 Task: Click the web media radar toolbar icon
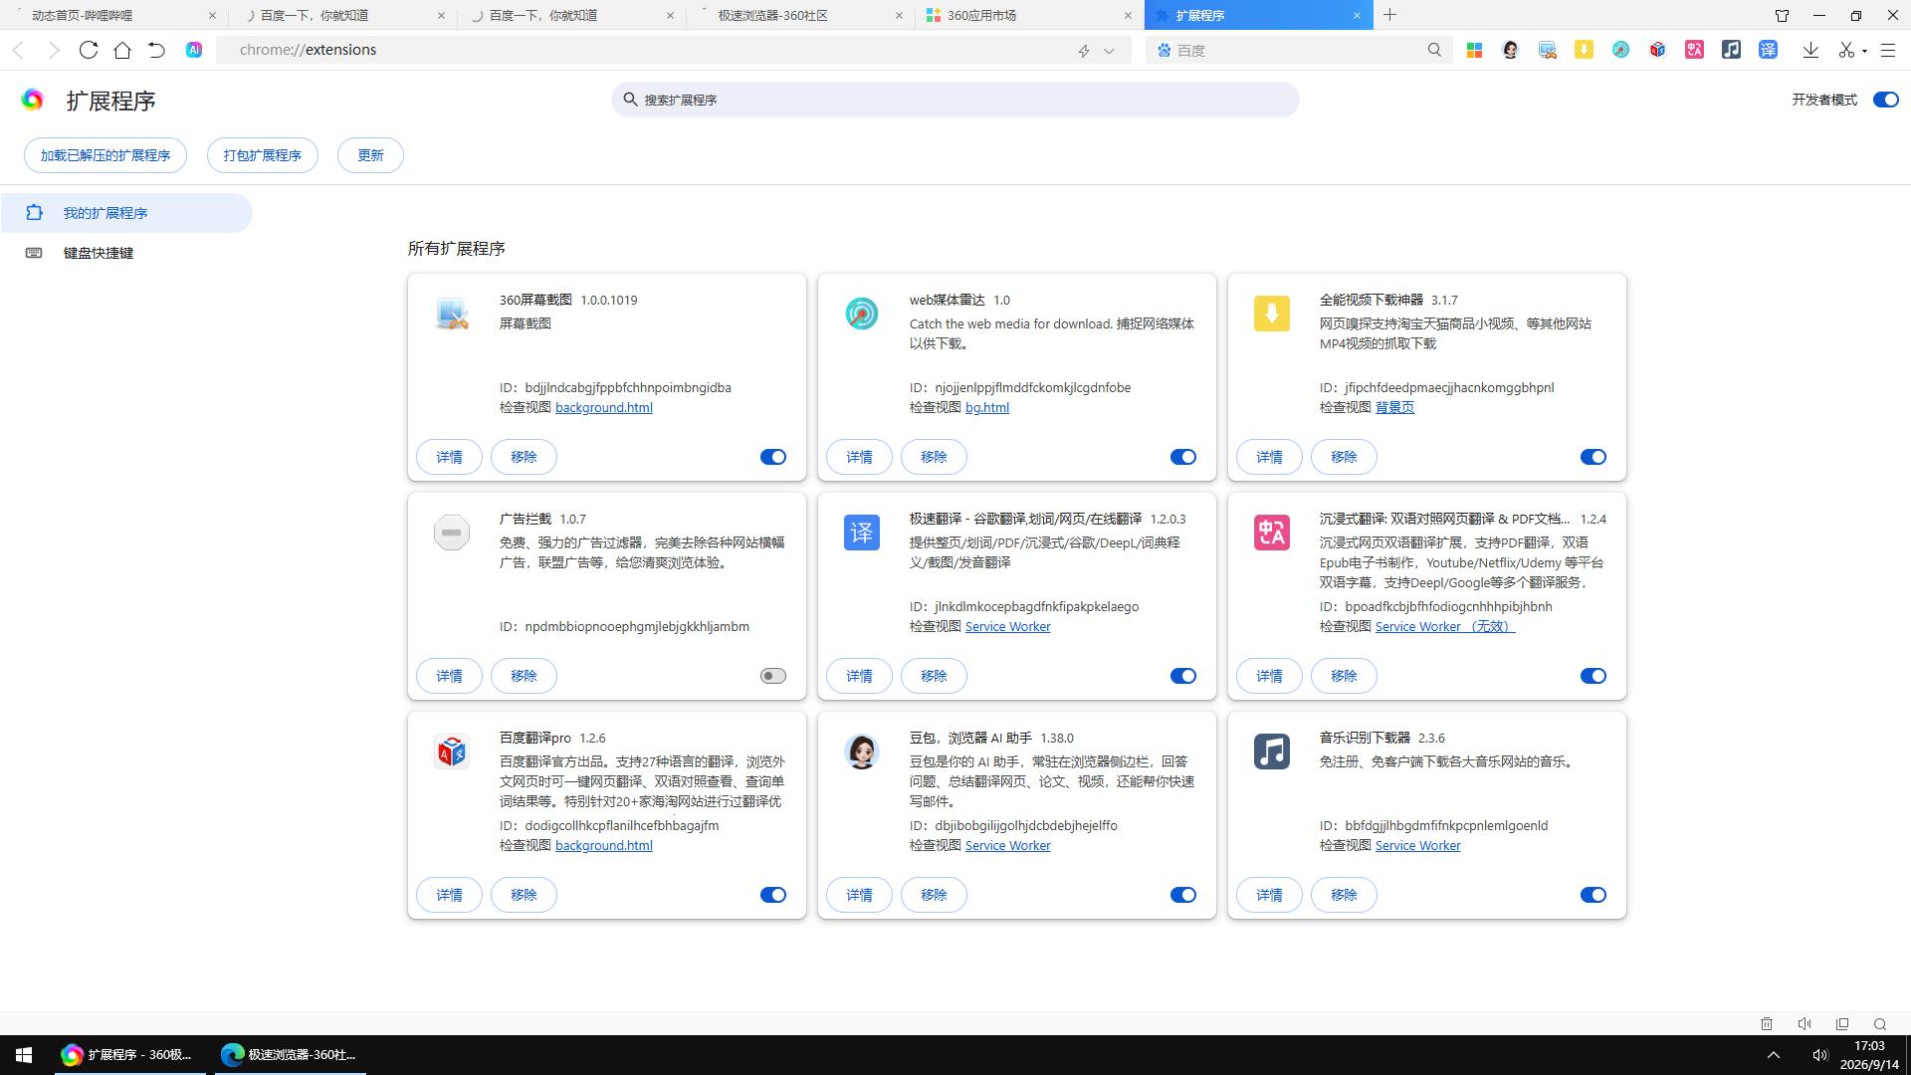(x=1620, y=50)
